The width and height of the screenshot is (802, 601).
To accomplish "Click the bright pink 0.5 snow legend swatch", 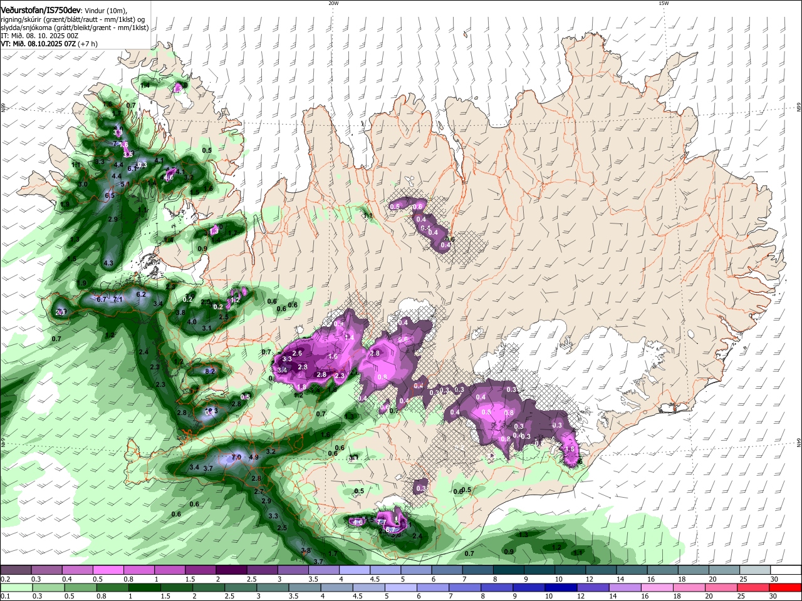I will pyautogui.click(x=108, y=570).
